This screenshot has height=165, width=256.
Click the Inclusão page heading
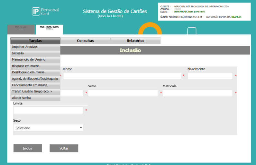click(130, 50)
